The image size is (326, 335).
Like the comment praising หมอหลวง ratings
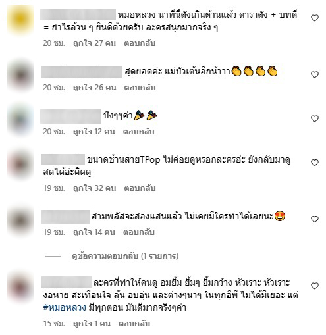[315, 18]
